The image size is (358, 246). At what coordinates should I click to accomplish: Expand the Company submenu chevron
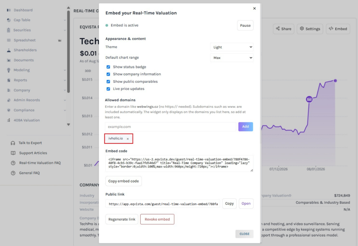tap(65, 90)
